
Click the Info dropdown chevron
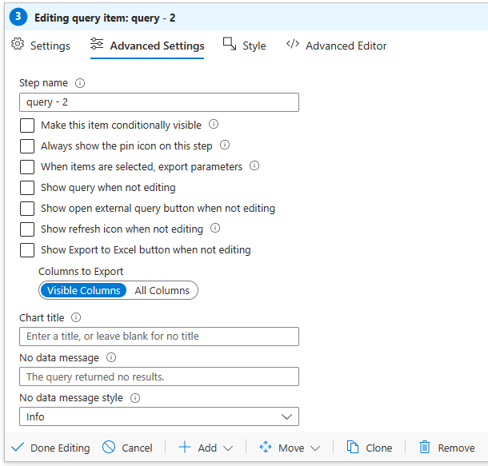(x=286, y=416)
